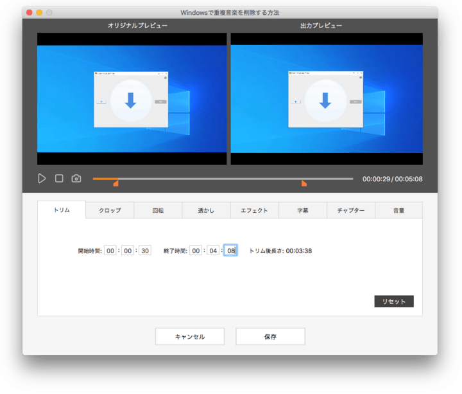Focus the start time hours field
Screen dimensions: 462x394
pos(110,251)
